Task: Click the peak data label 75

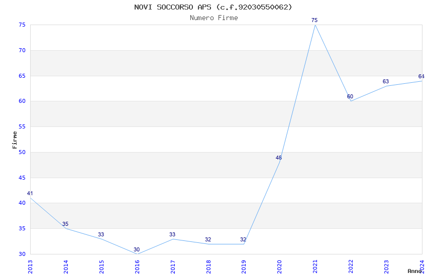Action: pyautogui.click(x=314, y=20)
